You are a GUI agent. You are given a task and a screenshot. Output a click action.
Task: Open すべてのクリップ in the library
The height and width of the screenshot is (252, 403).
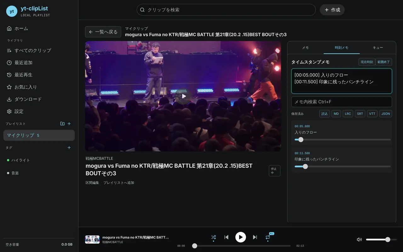pyautogui.click(x=39, y=50)
